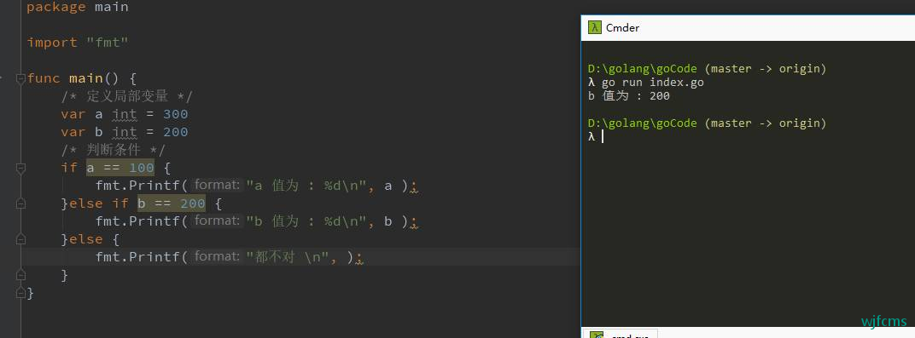This screenshot has height=338, width=915.
Task: Click the 'format:' hint on first Printf
Action: coord(217,185)
